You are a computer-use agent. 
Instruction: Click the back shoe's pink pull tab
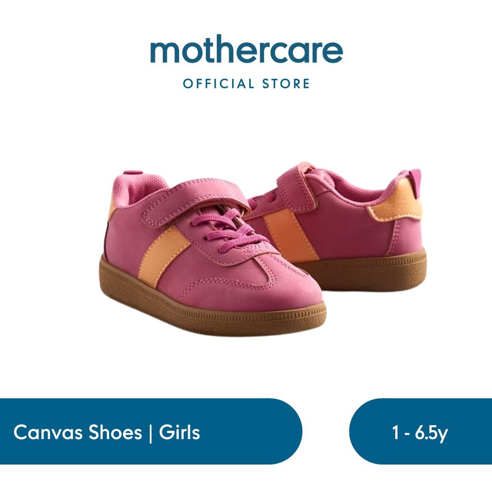[415, 180]
